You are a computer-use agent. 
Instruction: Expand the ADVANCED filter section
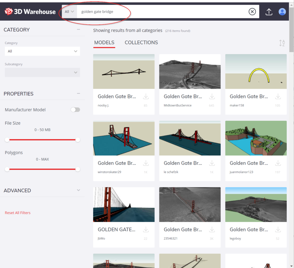[x=78, y=190]
